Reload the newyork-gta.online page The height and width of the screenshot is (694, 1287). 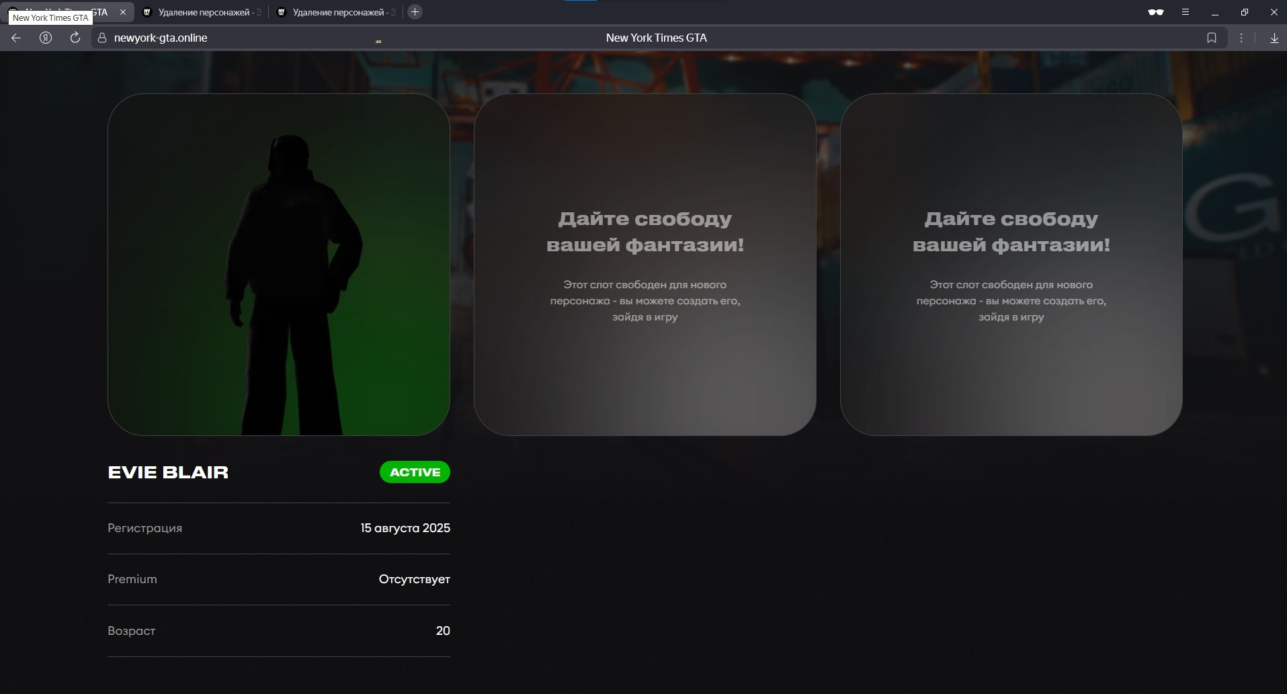75,38
